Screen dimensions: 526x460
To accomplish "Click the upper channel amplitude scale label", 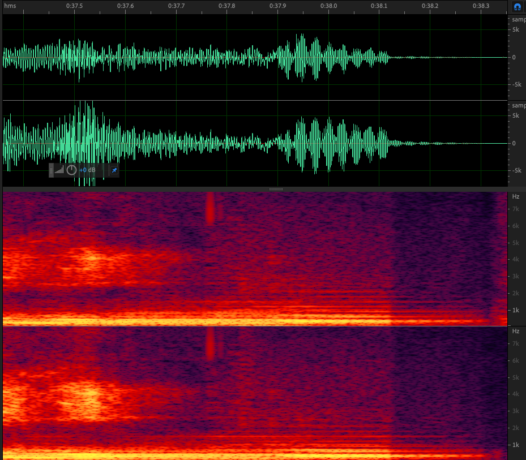I will pyautogui.click(x=518, y=19).
